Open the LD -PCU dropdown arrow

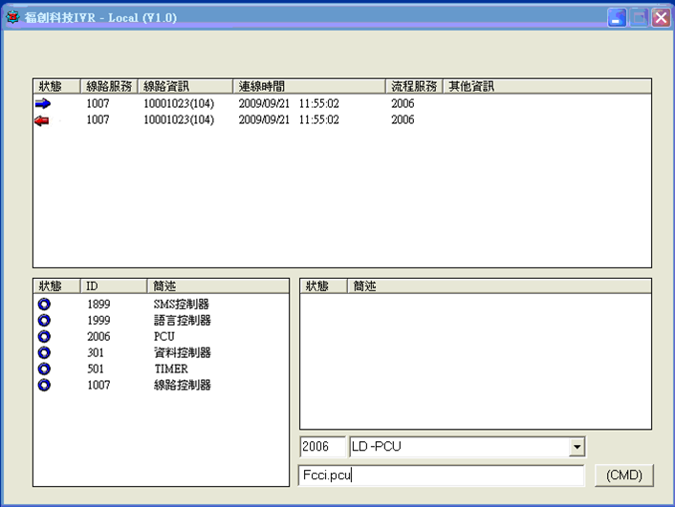point(577,447)
